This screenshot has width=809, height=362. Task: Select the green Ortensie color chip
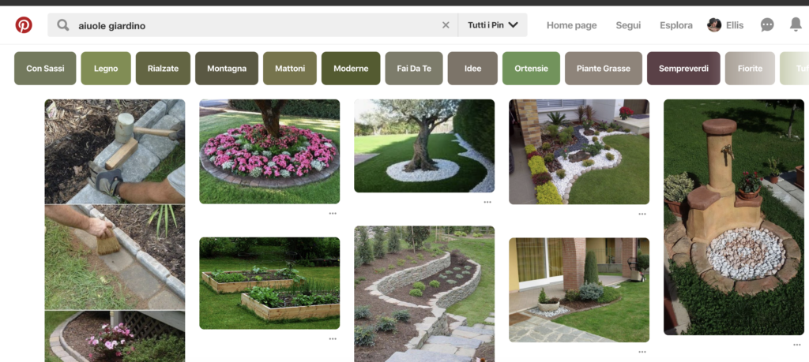tap(531, 69)
